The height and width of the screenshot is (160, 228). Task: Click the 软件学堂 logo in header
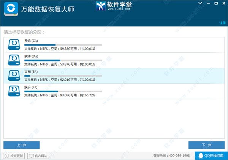click(114, 6)
